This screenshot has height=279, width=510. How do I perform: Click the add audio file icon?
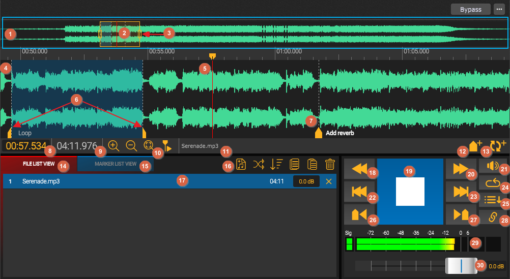click(241, 164)
